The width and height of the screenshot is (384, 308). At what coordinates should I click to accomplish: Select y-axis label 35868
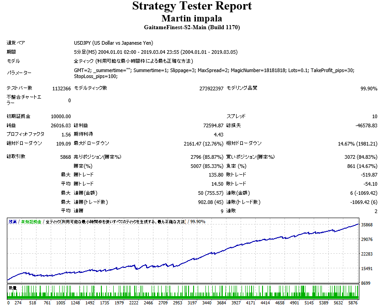pyautogui.click(x=367, y=225)
